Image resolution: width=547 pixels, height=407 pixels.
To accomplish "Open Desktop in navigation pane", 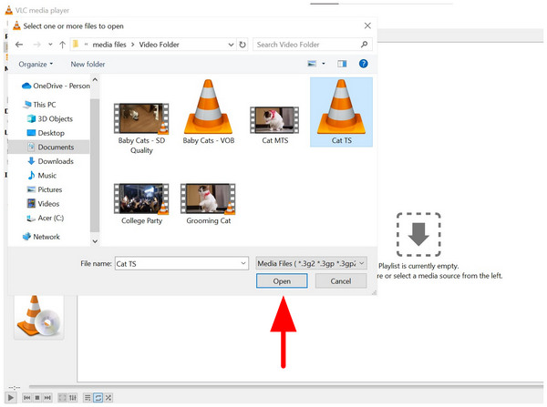I will [x=46, y=133].
